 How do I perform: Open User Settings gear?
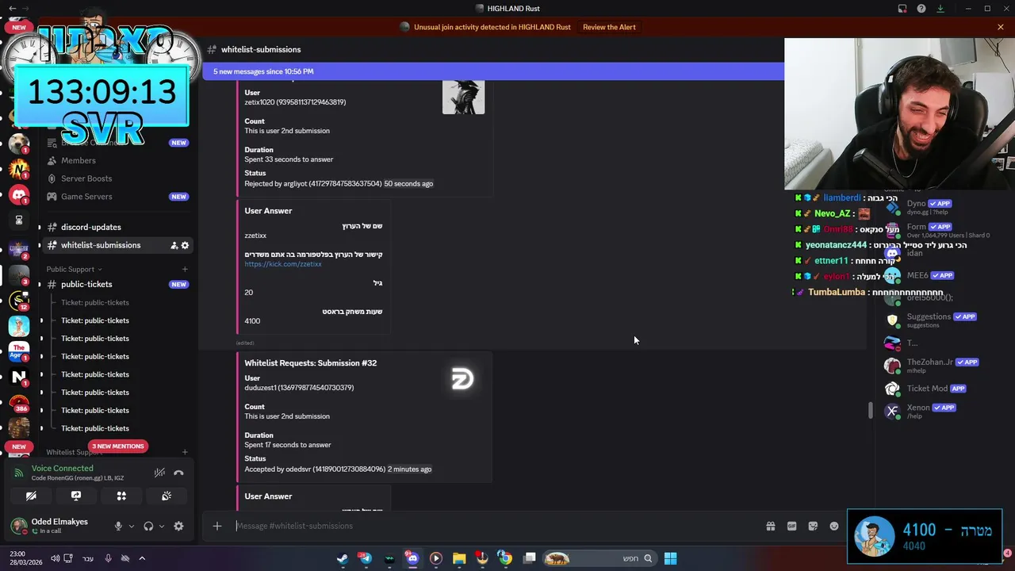178,526
